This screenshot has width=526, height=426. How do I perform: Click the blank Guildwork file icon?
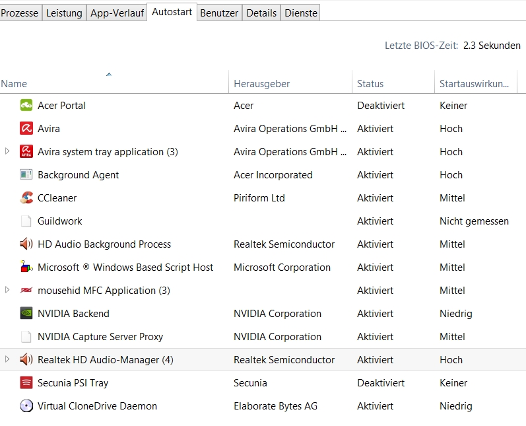(x=26, y=221)
